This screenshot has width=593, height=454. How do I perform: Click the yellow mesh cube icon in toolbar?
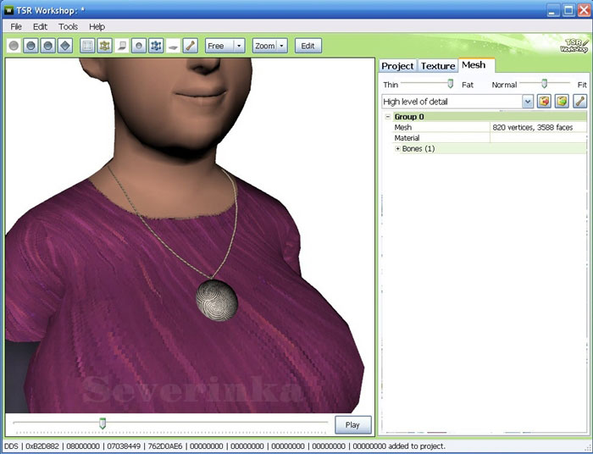pos(104,46)
